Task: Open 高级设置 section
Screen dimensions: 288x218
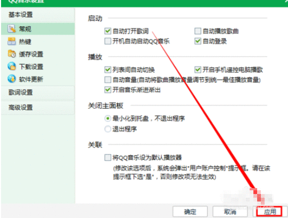Action: click(x=38, y=108)
